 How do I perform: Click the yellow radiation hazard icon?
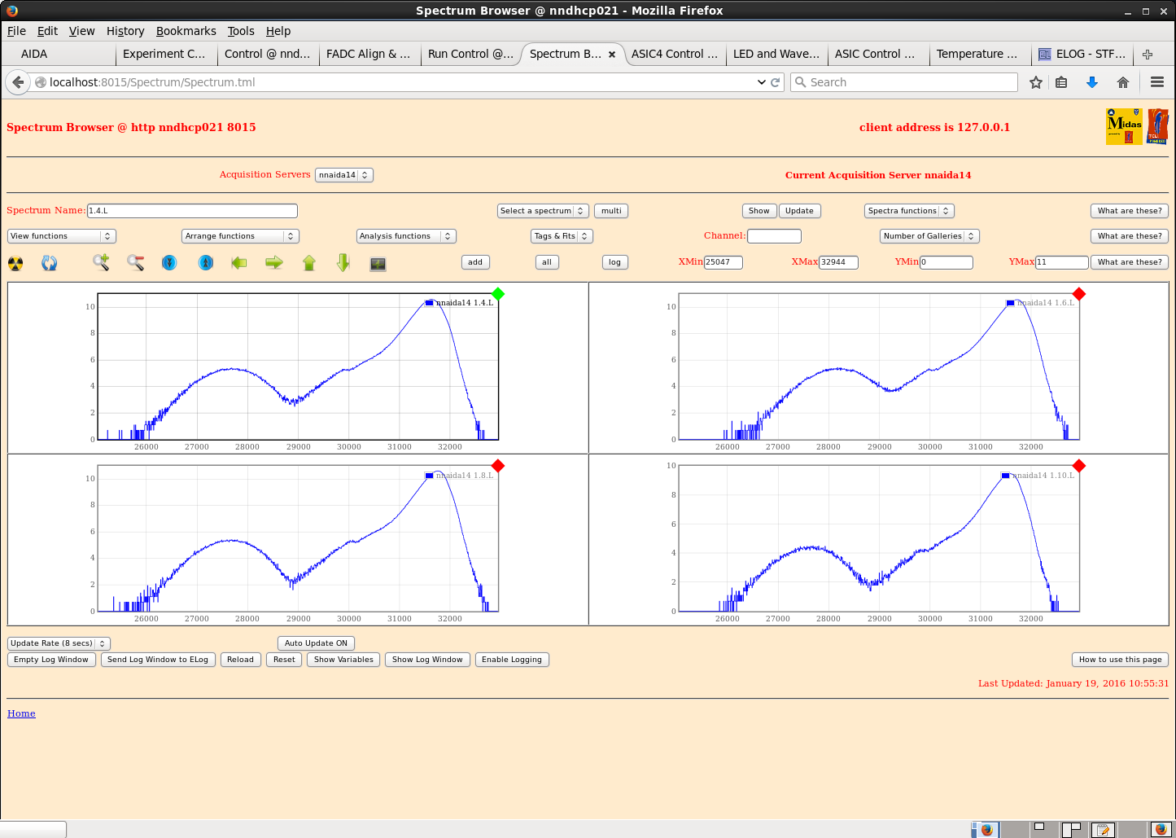pyautogui.click(x=15, y=263)
